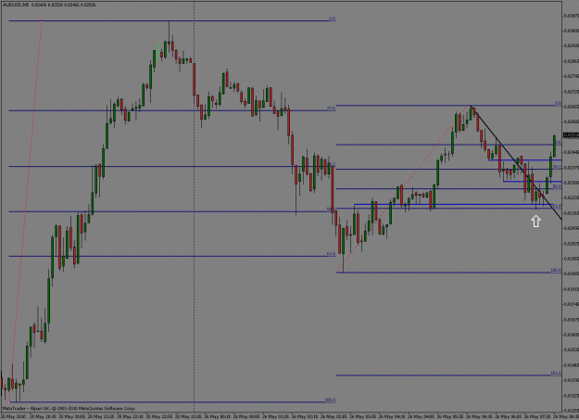Click the "26 May 2010" date label on the time axis
This screenshot has width=579, height=420.
point(13,416)
